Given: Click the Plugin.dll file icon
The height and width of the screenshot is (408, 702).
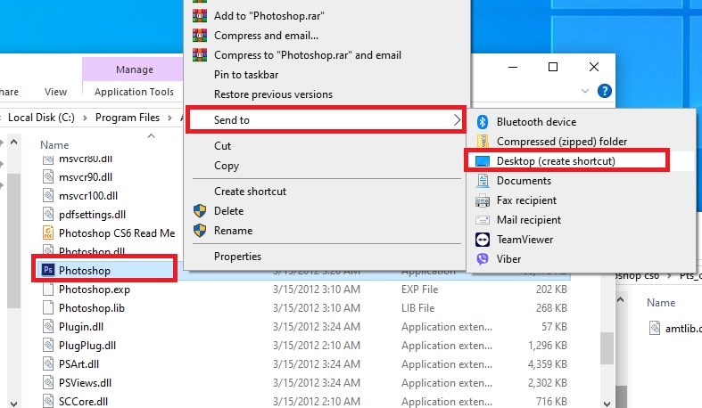Looking at the screenshot, I should [48, 327].
